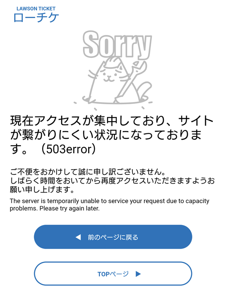
Task: Click the しばらく時間をおいて retry instruction line
Action: [x=112, y=181]
